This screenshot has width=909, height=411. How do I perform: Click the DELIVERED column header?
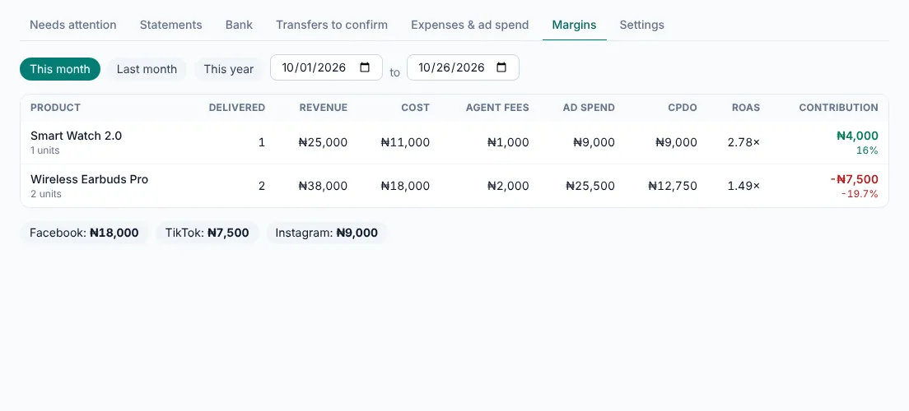click(x=236, y=108)
